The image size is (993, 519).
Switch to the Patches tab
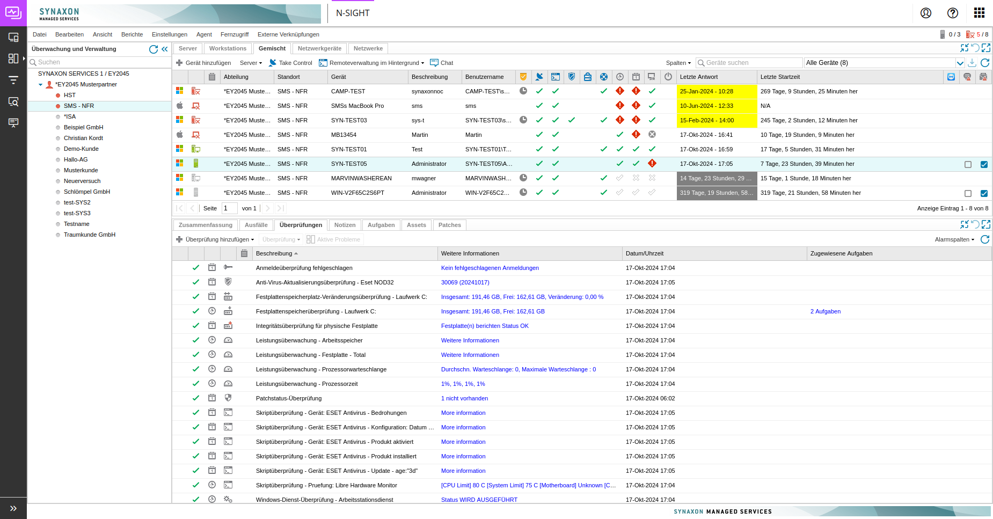[x=449, y=225]
